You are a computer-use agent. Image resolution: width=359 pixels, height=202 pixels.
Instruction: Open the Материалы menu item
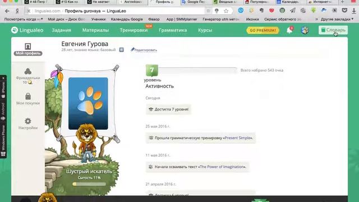95,30
